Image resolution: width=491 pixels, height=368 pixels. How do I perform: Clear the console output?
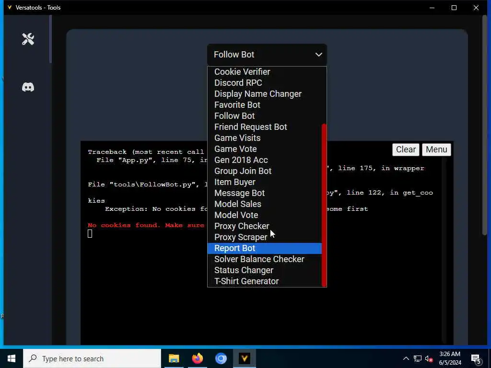click(x=406, y=149)
